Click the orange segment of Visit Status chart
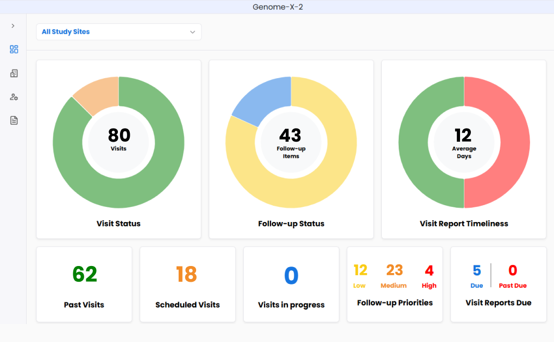Image resolution: width=554 pixels, height=342 pixels. 100,93
